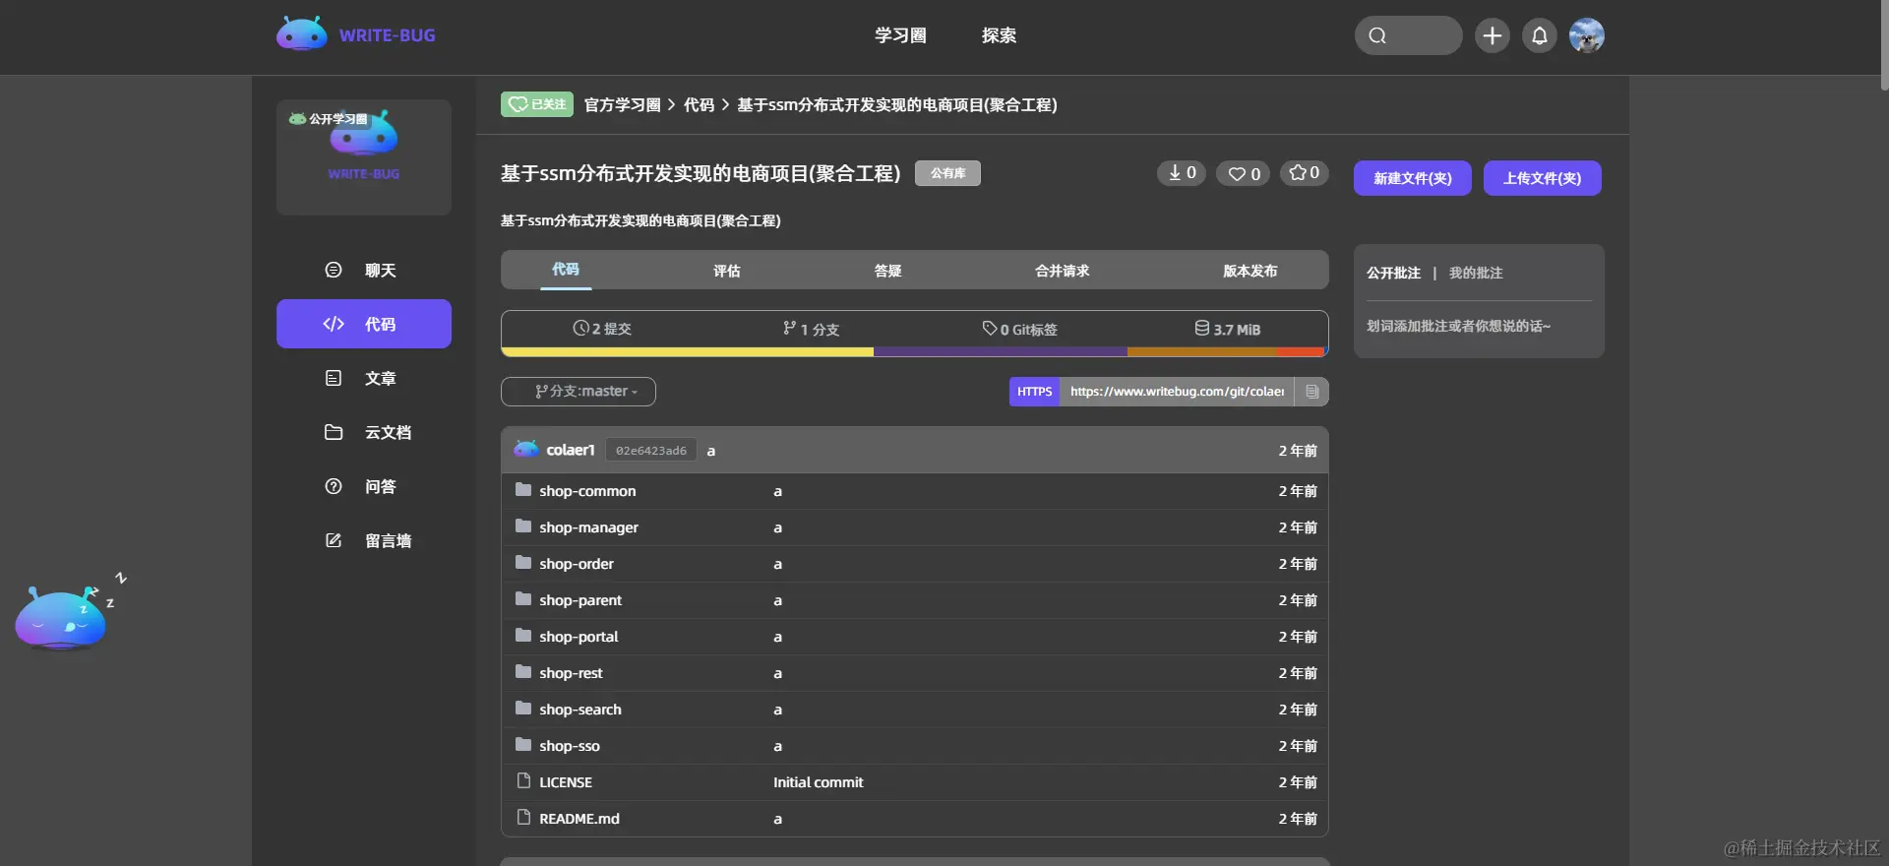Click the plus create icon
Viewport: 1889px width, 866px height.
1493,35
